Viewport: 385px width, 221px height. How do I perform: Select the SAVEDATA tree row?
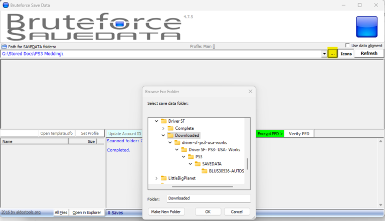[212, 164]
